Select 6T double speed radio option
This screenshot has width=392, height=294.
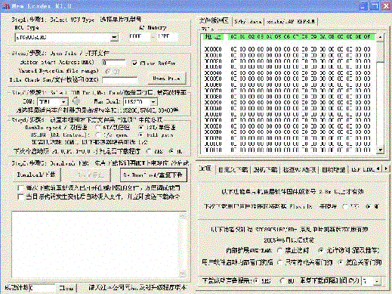[98, 128]
